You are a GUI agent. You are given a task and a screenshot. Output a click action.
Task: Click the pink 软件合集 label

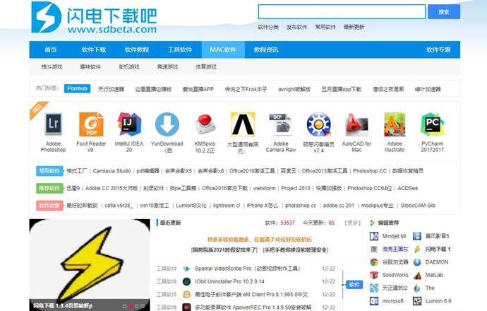pos(49,206)
